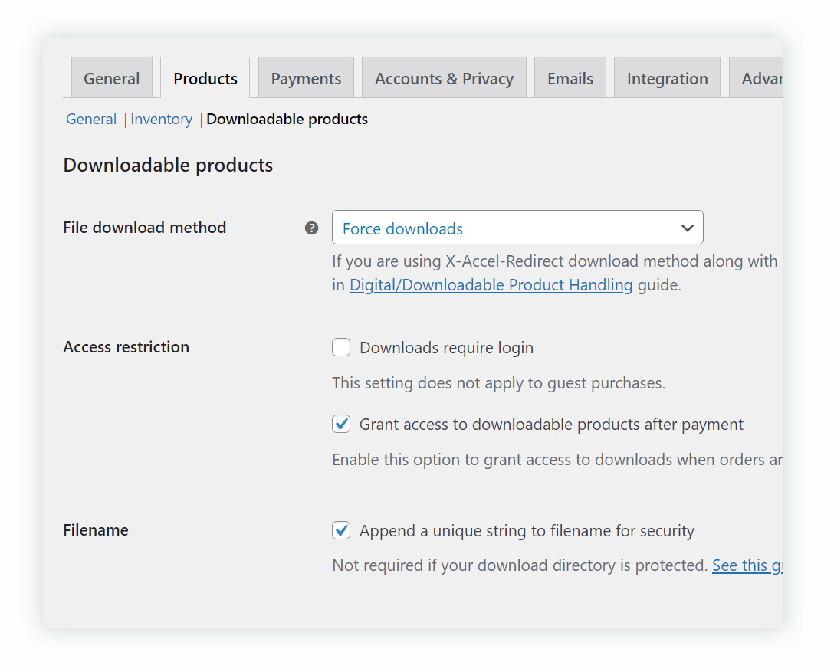Follow the See this guide link

coord(747,565)
